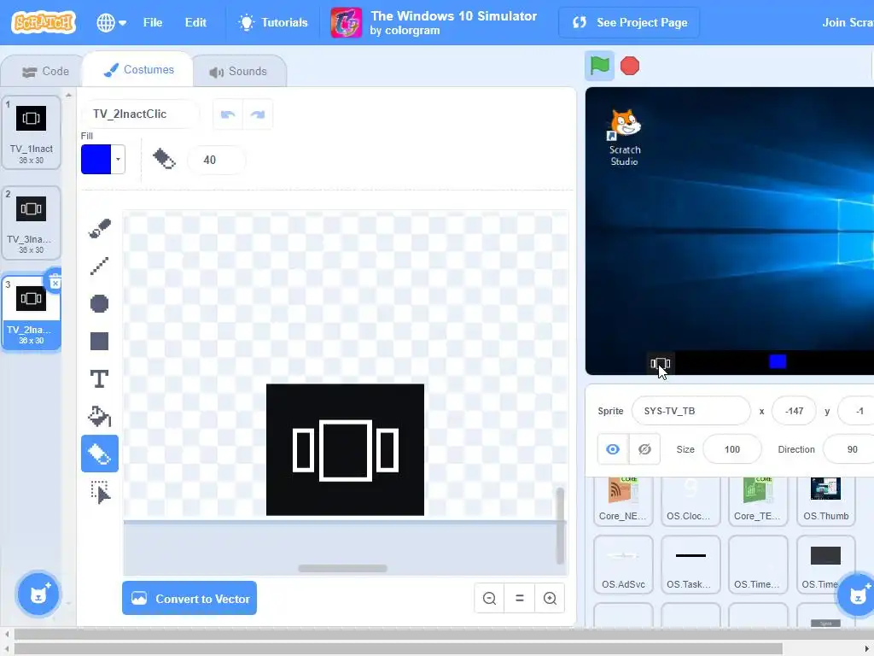The image size is (874, 656).
Task: Click the Size 100 field
Action: point(731,449)
